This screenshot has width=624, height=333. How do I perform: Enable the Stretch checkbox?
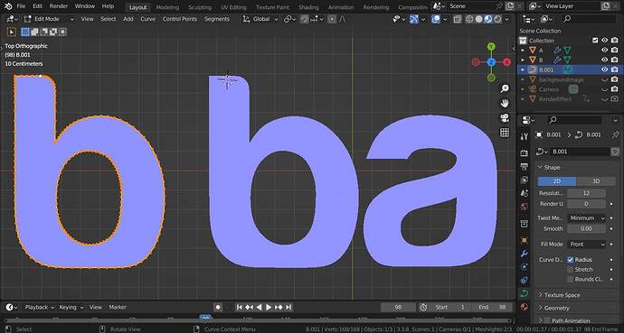coord(571,270)
